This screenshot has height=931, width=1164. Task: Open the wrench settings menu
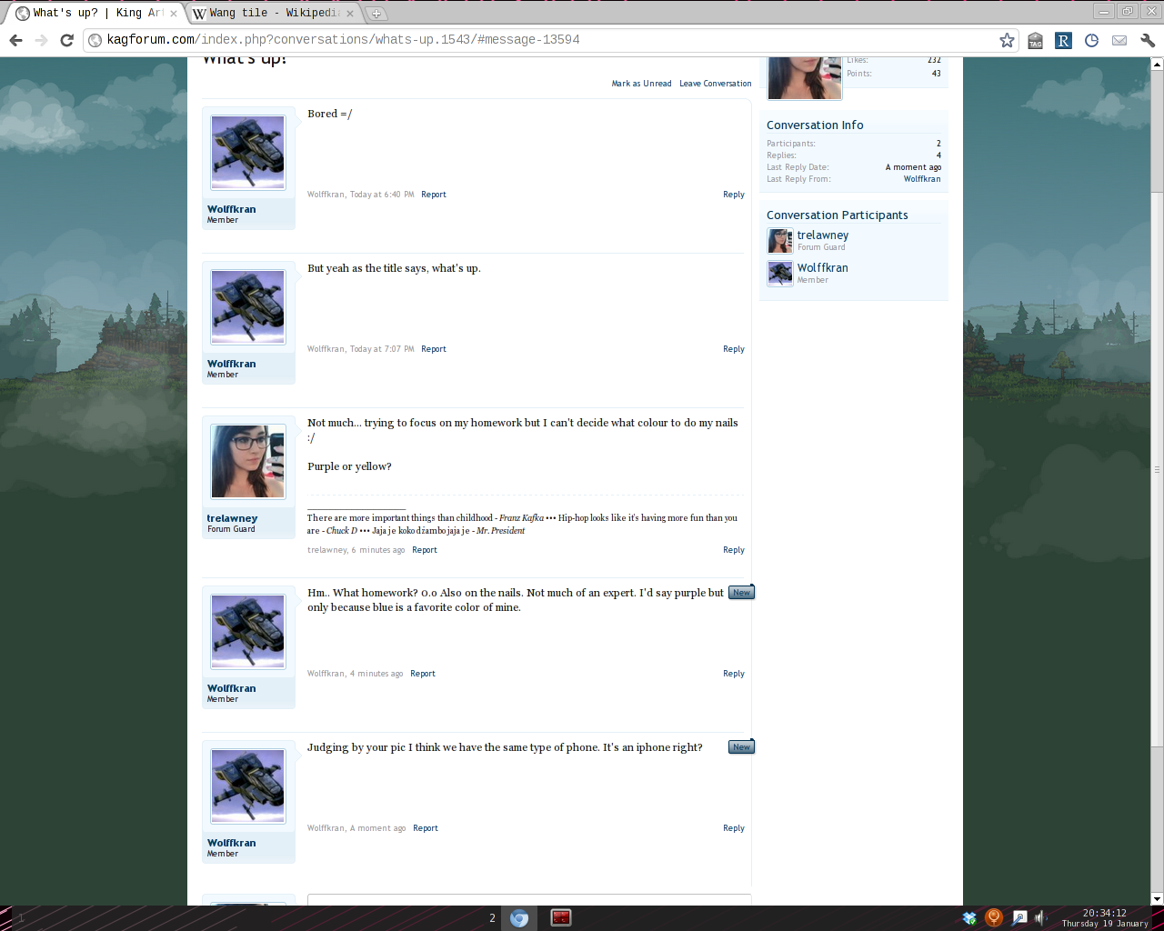tap(1148, 40)
